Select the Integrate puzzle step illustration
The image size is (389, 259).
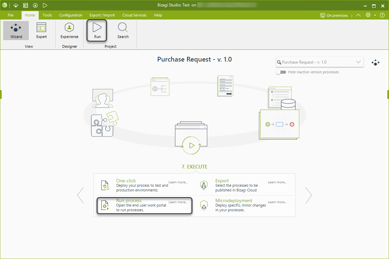point(105,124)
